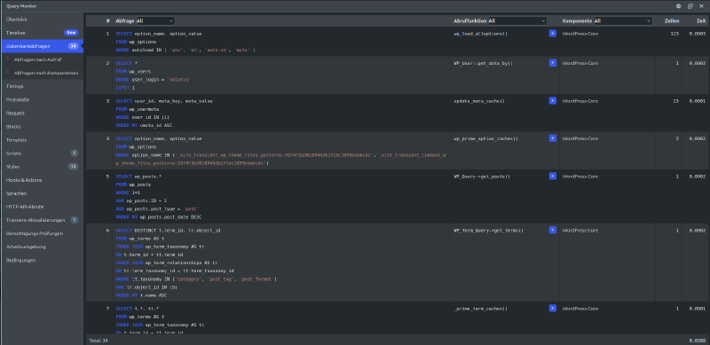The image size is (710, 345).
Task: Select the wp_load_alloptions() caller text
Action: click(x=480, y=34)
